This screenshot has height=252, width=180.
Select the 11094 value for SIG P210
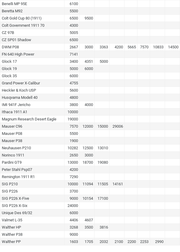pos(88,184)
